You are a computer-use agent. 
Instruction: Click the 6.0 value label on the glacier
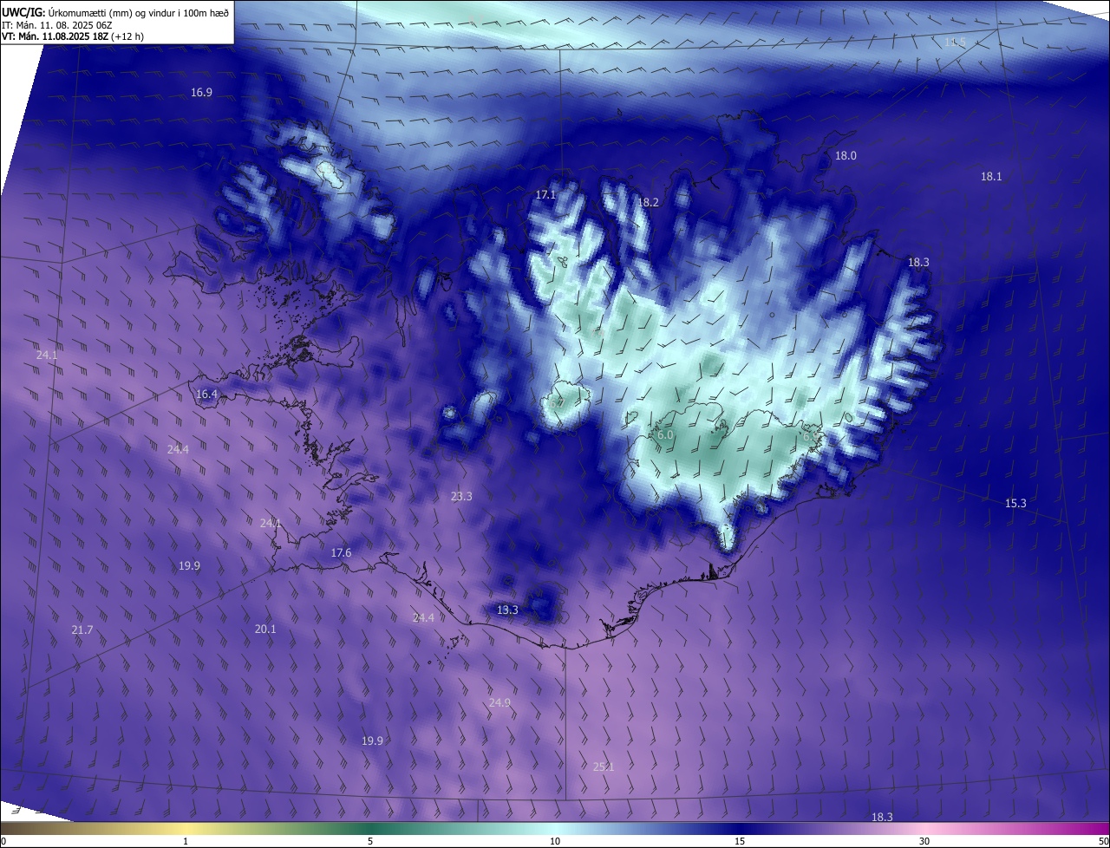pos(665,434)
